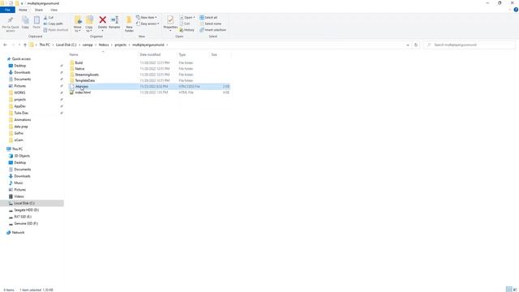Click the xampp breadcrumb in address bar
This screenshot has height=292, width=519.
click(x=88, y=45)
